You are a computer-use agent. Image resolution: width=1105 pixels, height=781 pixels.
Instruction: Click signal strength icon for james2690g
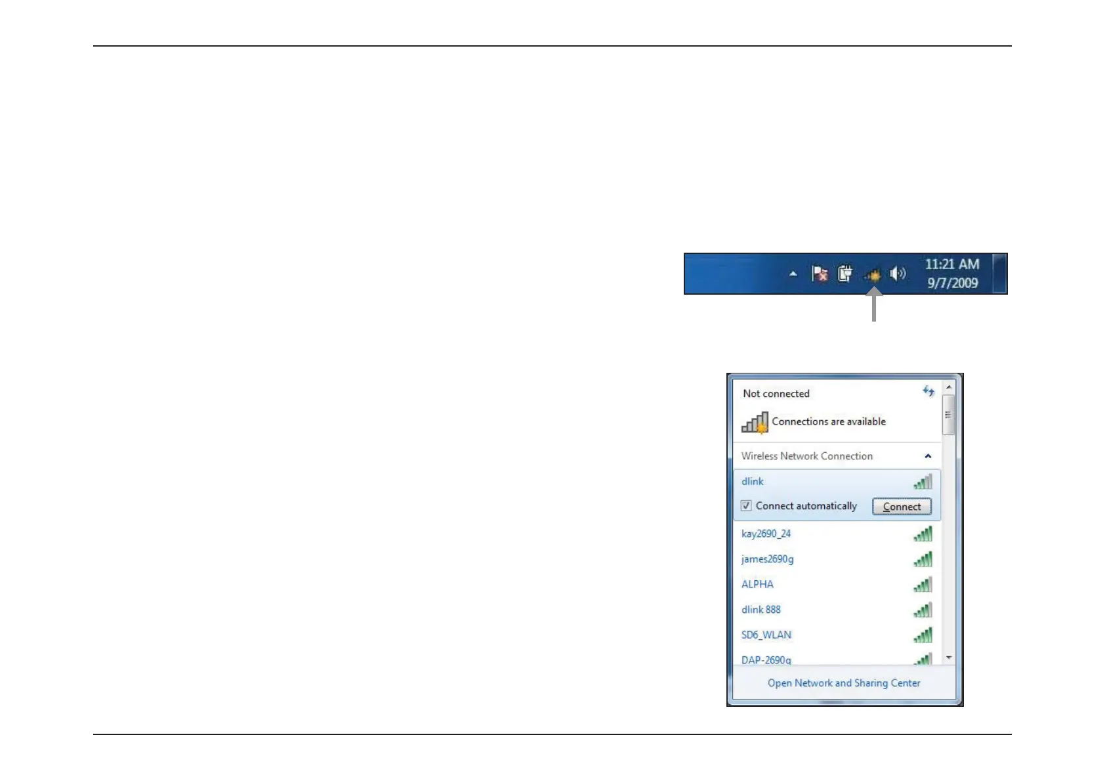pos(923,559)
